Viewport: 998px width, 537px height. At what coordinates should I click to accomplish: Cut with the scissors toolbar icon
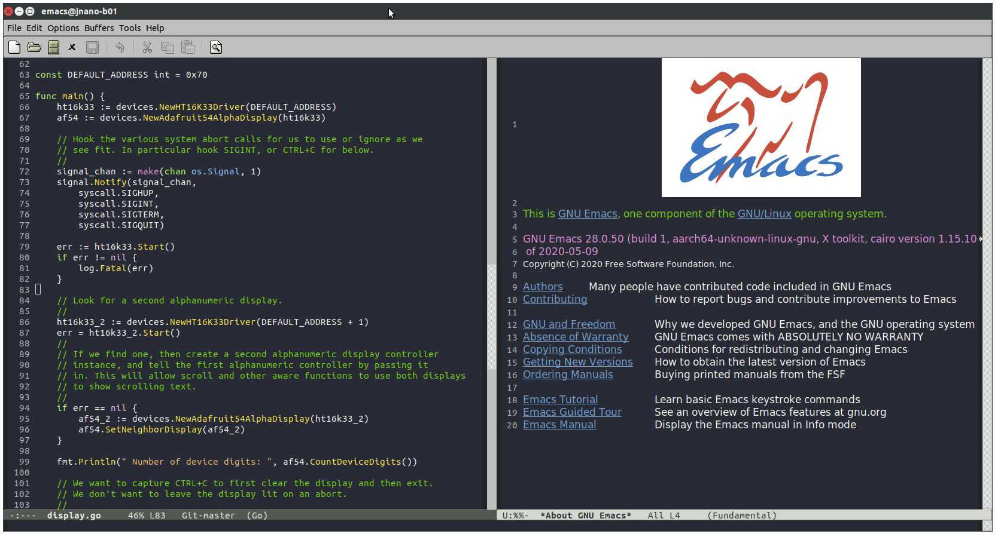click(147, 47)
